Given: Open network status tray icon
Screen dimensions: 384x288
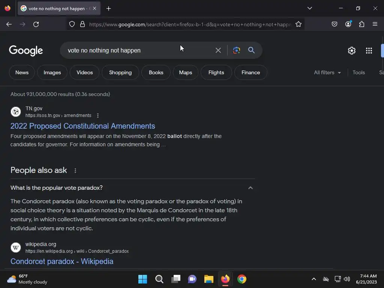Looking at the screenshot, I should click(338, 279).
